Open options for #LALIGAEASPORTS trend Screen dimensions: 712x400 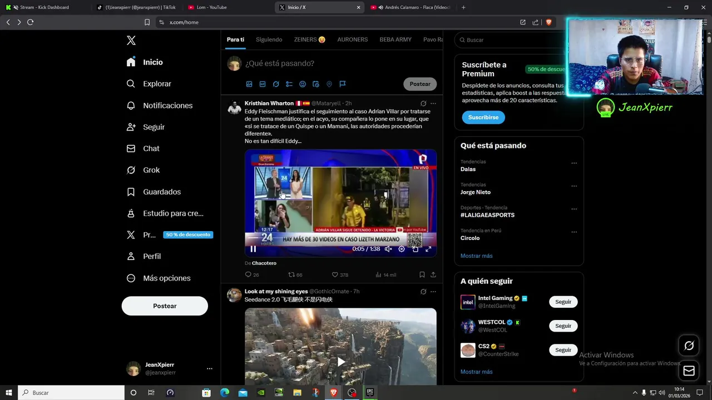click(x=574, y=209)
